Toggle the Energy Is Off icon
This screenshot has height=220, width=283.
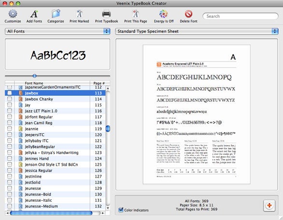(163, 14)
